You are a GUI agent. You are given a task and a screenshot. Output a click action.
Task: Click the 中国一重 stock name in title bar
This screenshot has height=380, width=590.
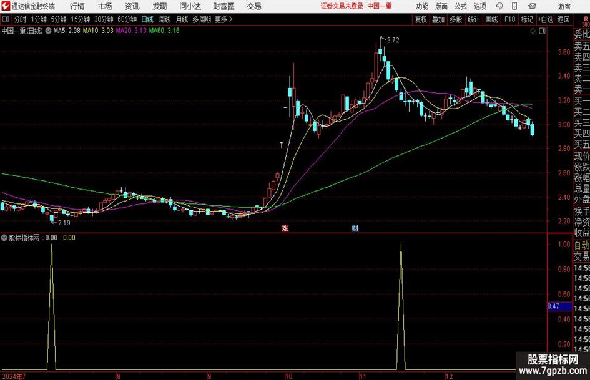click(x=380, y=6)
